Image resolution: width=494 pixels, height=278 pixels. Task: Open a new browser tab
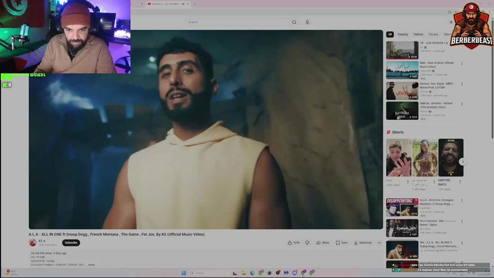tap(195, 4)
